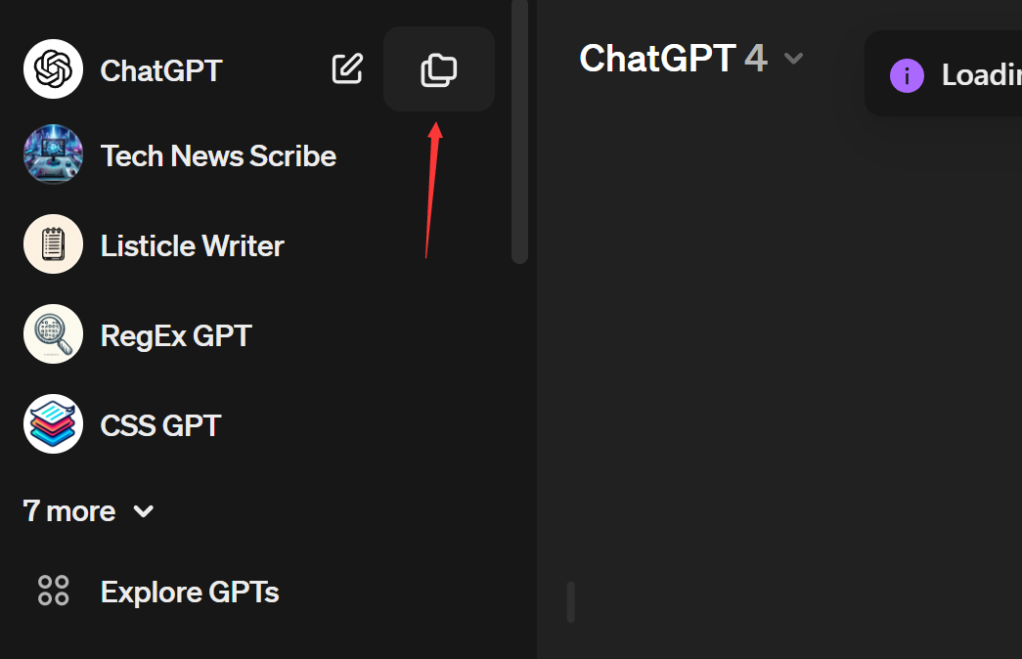
Task: Click the folder icon next to compose
Action: click(x=438, y=69)
